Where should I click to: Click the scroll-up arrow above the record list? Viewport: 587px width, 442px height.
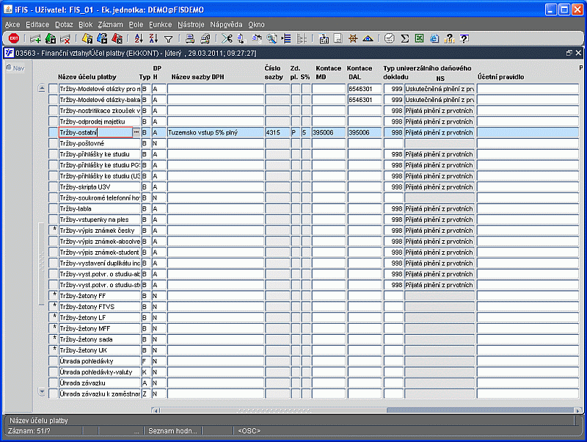point(42,88)
